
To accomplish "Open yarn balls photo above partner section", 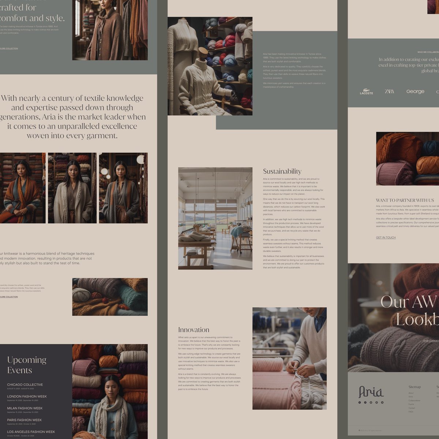I will 408,158.
